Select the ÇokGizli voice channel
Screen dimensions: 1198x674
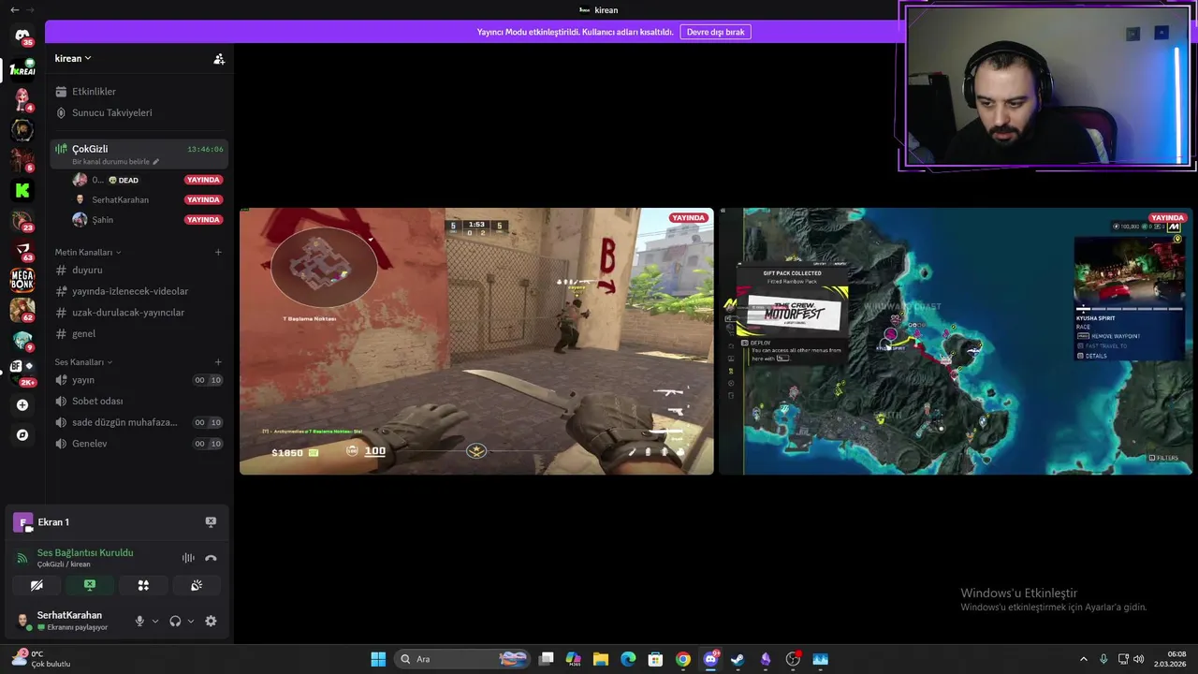pos(139,154)
